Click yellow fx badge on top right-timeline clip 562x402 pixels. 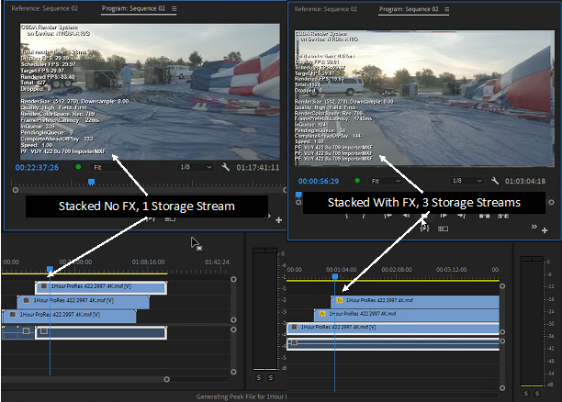[x=340, y=300]
